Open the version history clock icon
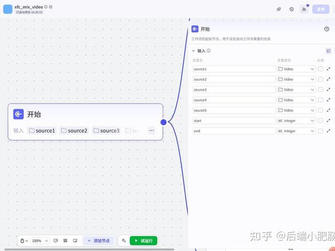Viewport: 335px width, 251px height. point(291,9)
